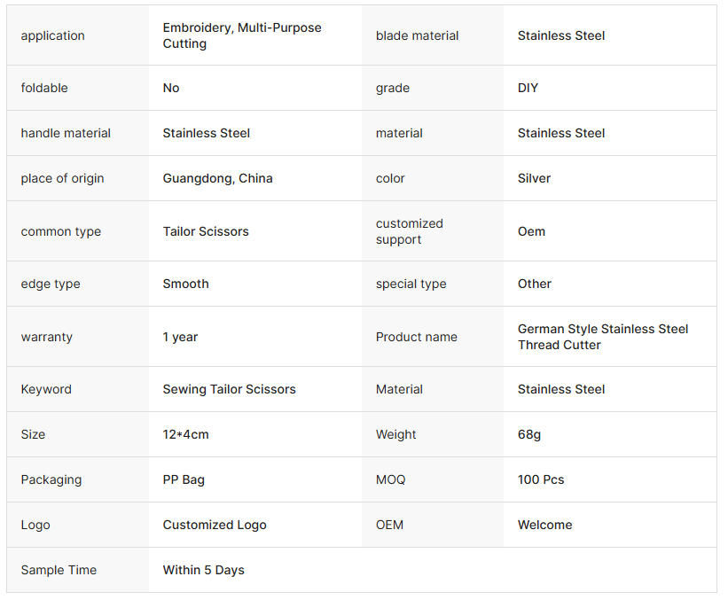
Task: Click 'Tailor Scissors' common type value
Action: 206,232
